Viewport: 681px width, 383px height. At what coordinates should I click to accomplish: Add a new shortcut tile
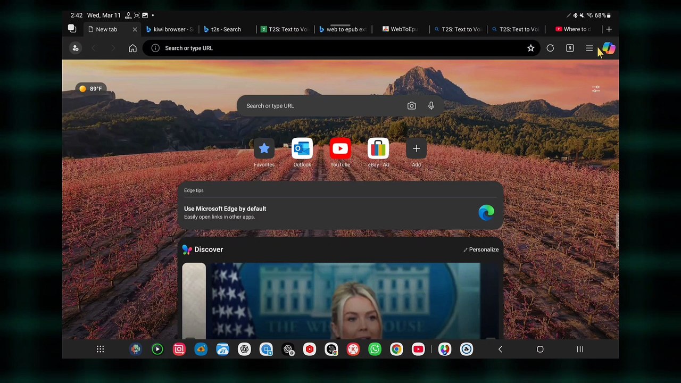pyautogui.click(x=416, y=153)
